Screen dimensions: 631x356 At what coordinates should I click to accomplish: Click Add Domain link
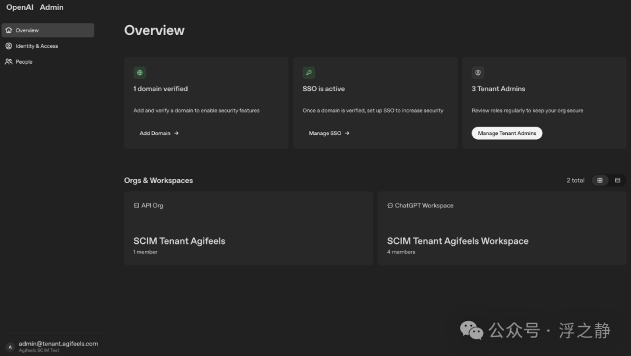tap(159, 133)
